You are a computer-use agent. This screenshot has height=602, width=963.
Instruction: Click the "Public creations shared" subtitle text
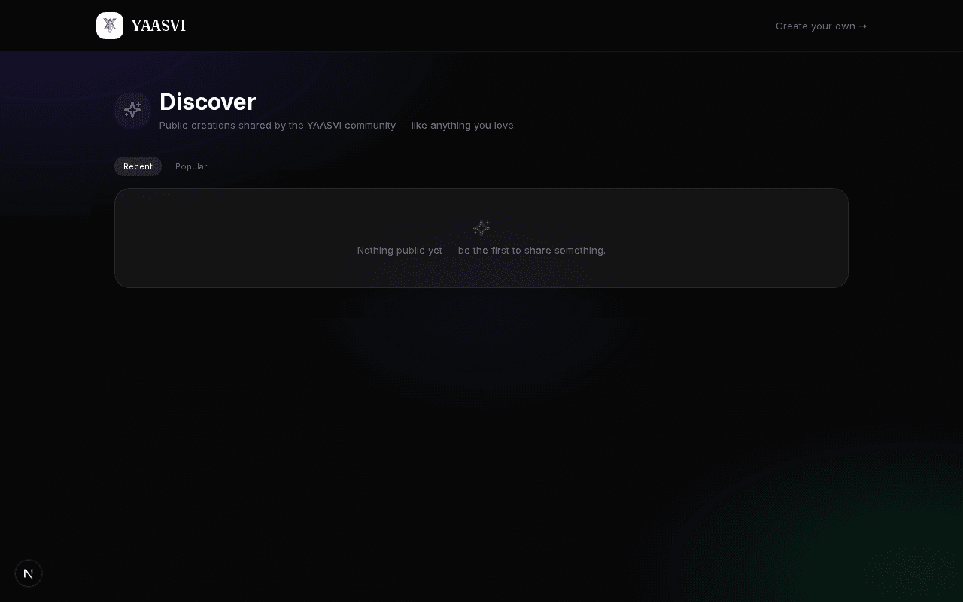tap(338, 125)
